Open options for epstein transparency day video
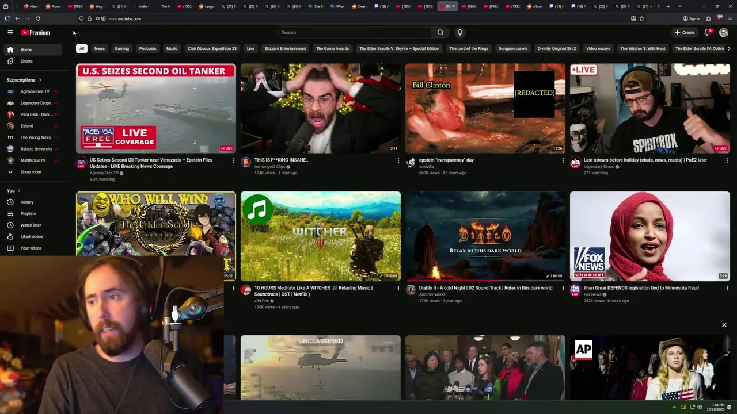The width and height of the screenshot is (737, 414). 563,160
